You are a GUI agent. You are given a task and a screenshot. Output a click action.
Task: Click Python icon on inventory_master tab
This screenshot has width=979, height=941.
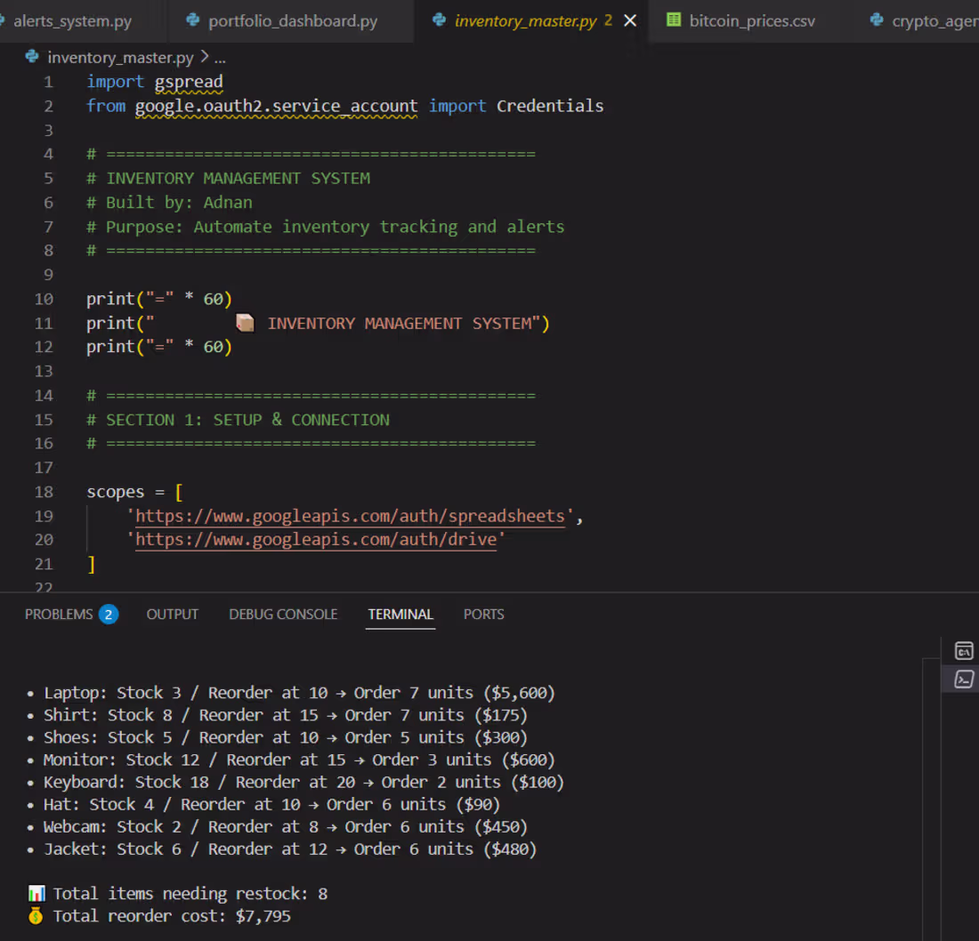(439, 20)
